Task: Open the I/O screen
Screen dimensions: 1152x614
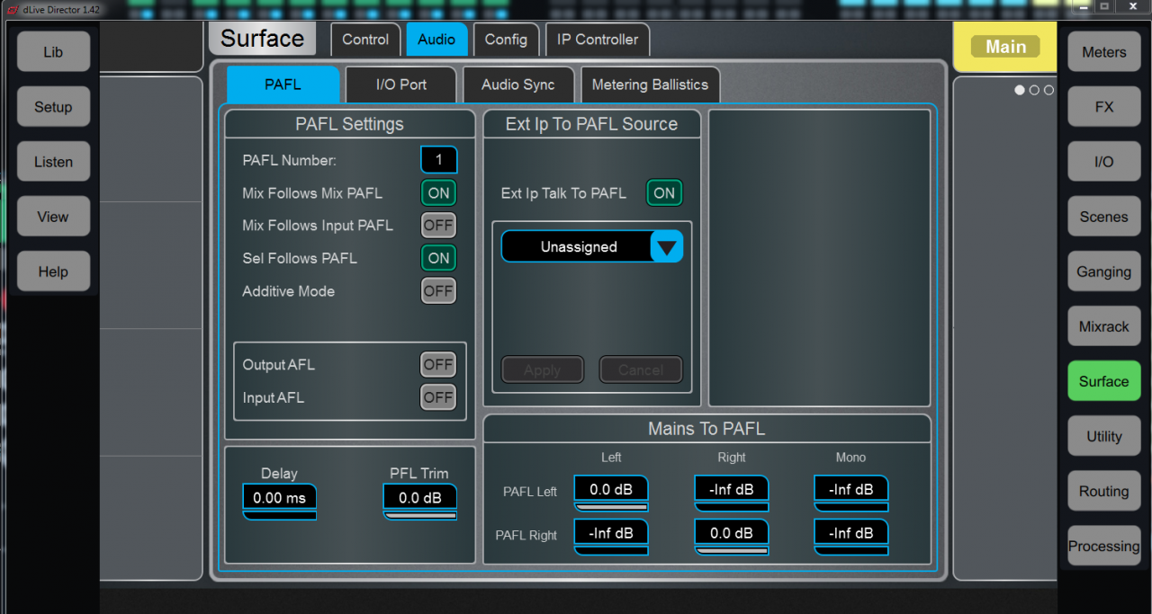Action: (1104, 162)
